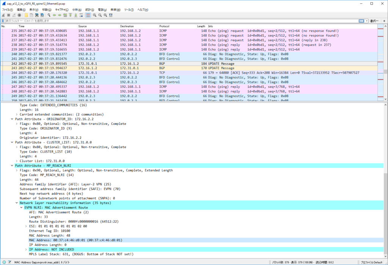Click the zoom out magnifier icon

point(100,15)
